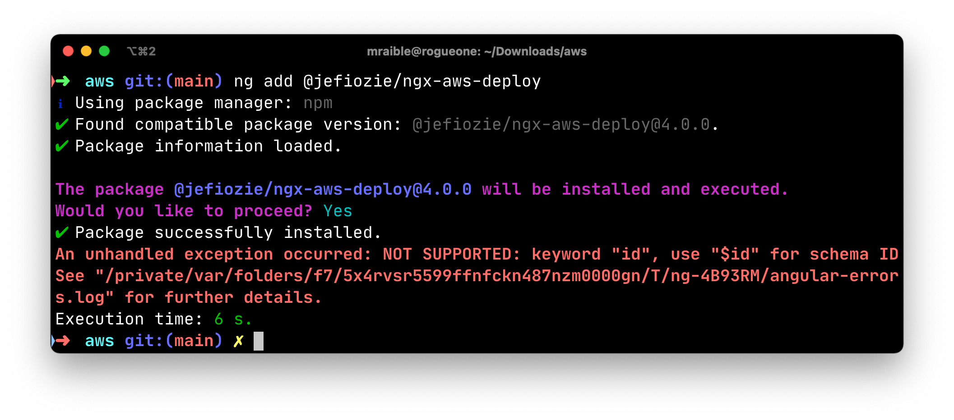Click the green '6 s.' execution time value

tap(233, 319)
